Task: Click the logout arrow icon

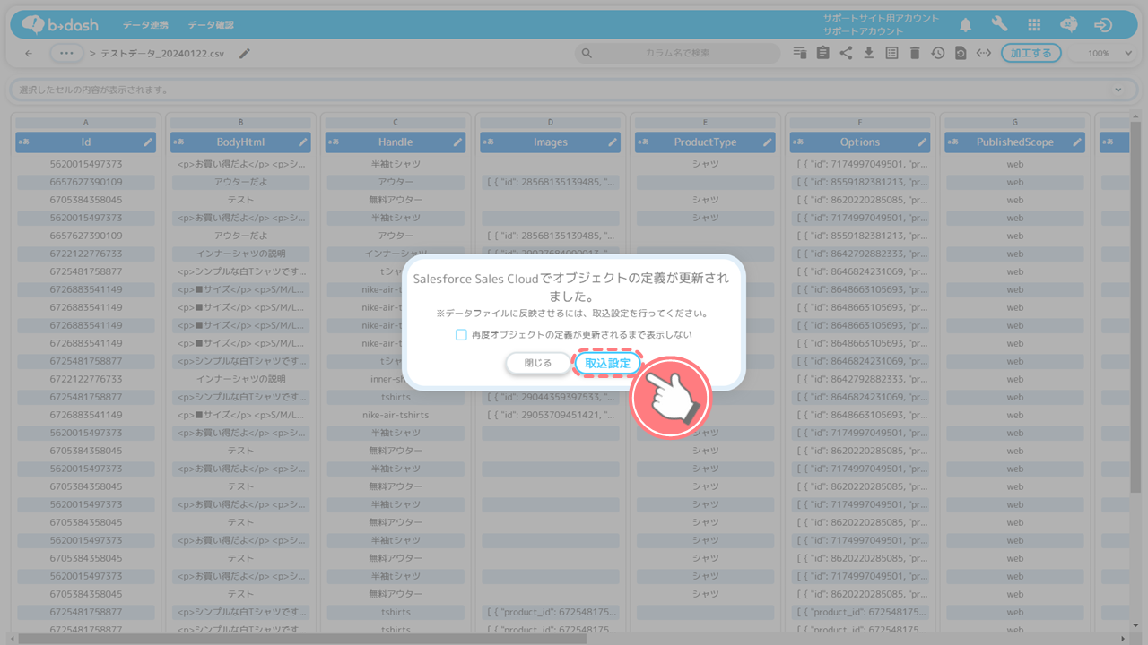Action: pos(1103,25)
